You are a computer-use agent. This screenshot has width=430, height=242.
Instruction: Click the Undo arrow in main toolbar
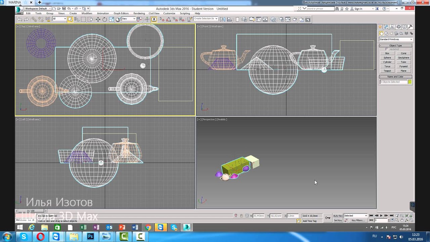20,19
